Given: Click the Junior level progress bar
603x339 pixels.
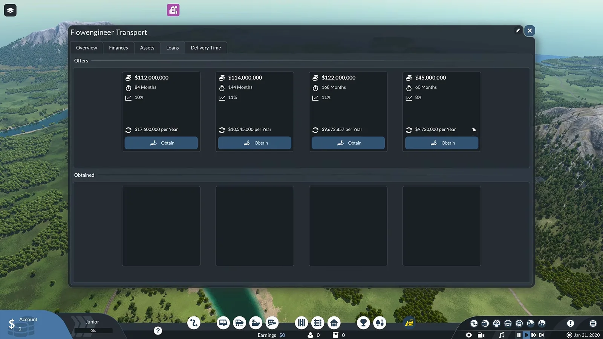Looking at the screenshot, I should (x=93, y=331).
